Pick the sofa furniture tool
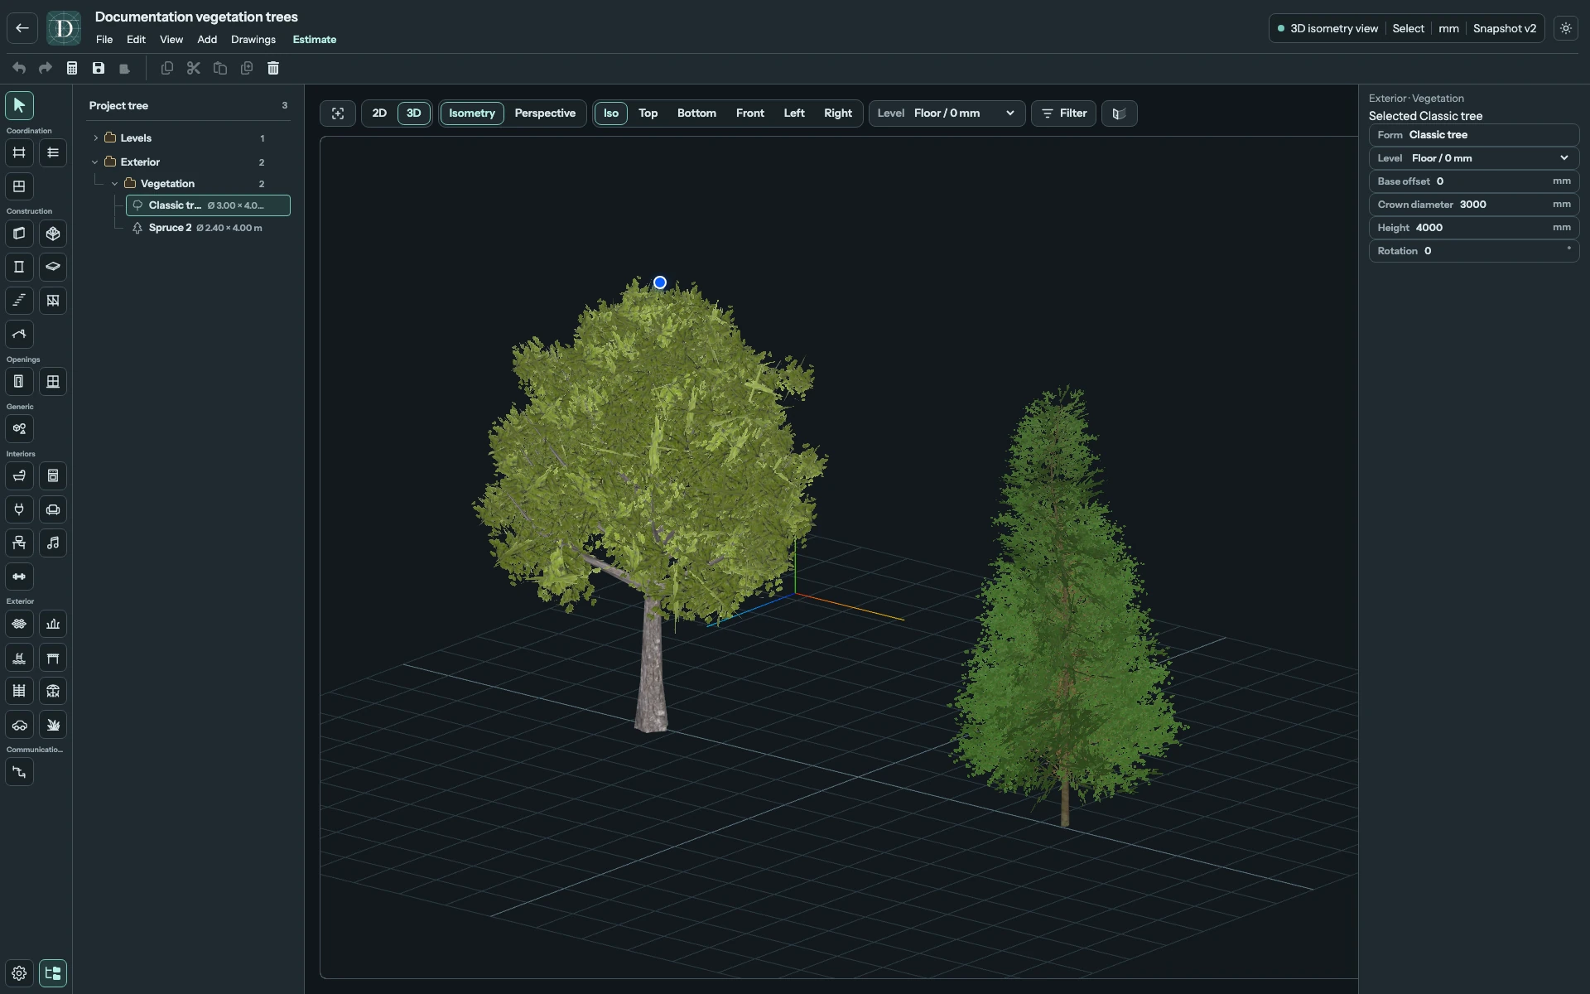Screen dimensions: 1590x994 53,509
